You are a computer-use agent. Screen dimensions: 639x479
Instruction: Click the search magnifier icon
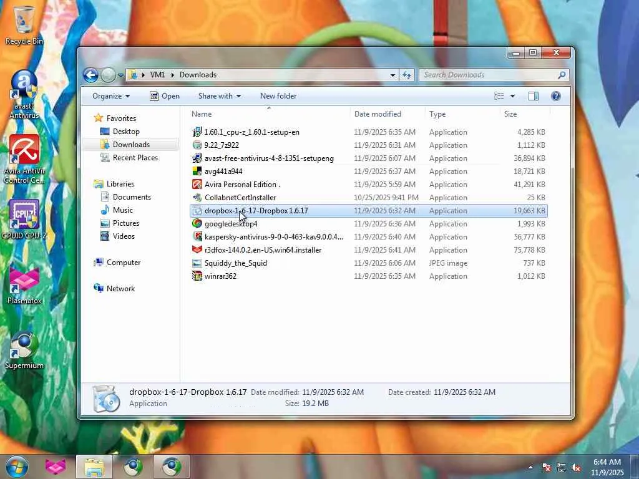(562, 75)
